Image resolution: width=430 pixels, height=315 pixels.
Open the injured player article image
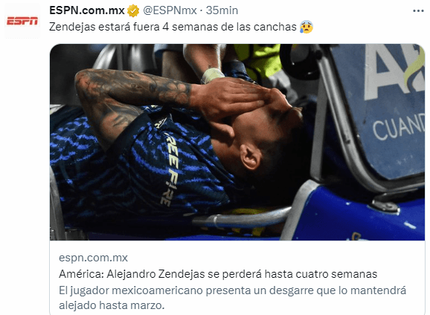pos(237,142)
